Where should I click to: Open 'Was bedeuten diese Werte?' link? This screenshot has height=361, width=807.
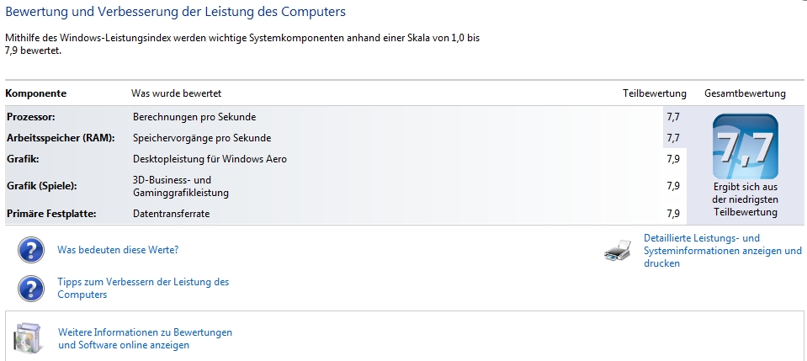(x=118, y=250)
